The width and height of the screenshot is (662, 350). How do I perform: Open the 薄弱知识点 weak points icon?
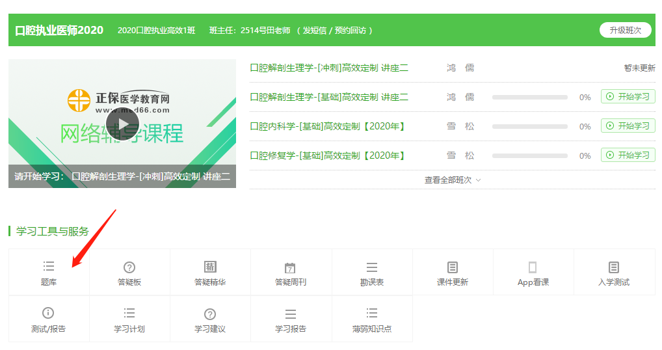(x=372, y=314)
